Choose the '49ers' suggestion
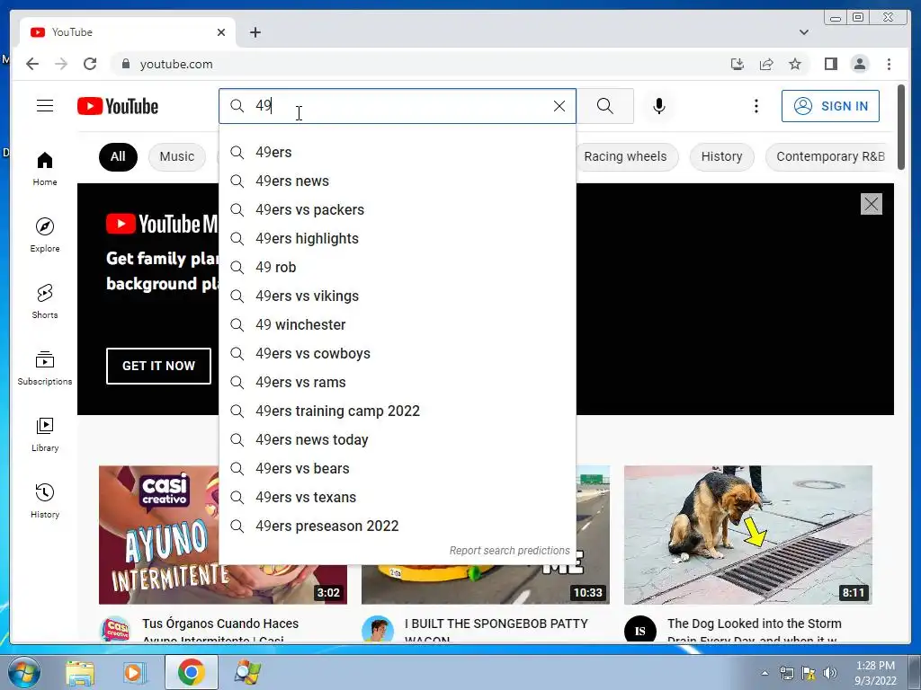 [x=397, y=153]
